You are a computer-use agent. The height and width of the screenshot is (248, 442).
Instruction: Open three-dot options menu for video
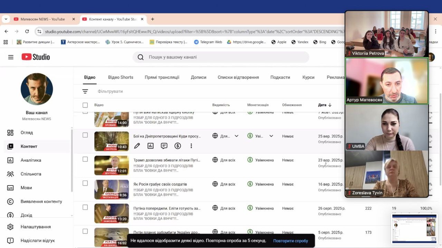click(191, 146)
